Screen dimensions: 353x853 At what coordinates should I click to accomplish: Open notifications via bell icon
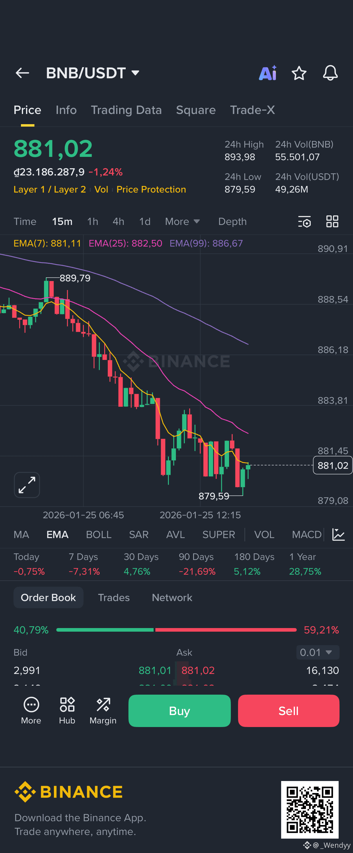click(330, 73)
